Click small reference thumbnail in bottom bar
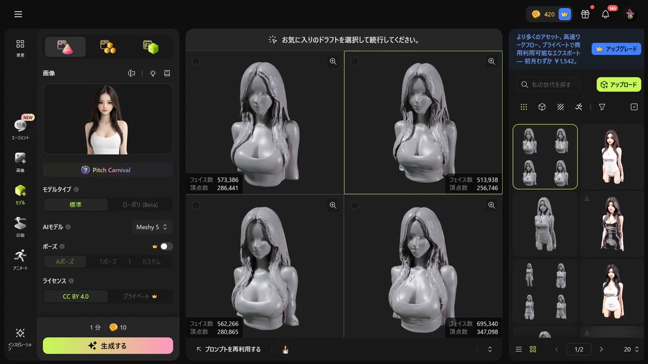Viewport: 648px width, 364px height. pyautogui.click(x=286, y=349)
